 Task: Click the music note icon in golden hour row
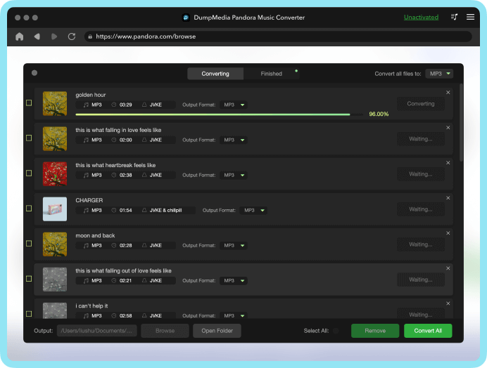(86, 105)
